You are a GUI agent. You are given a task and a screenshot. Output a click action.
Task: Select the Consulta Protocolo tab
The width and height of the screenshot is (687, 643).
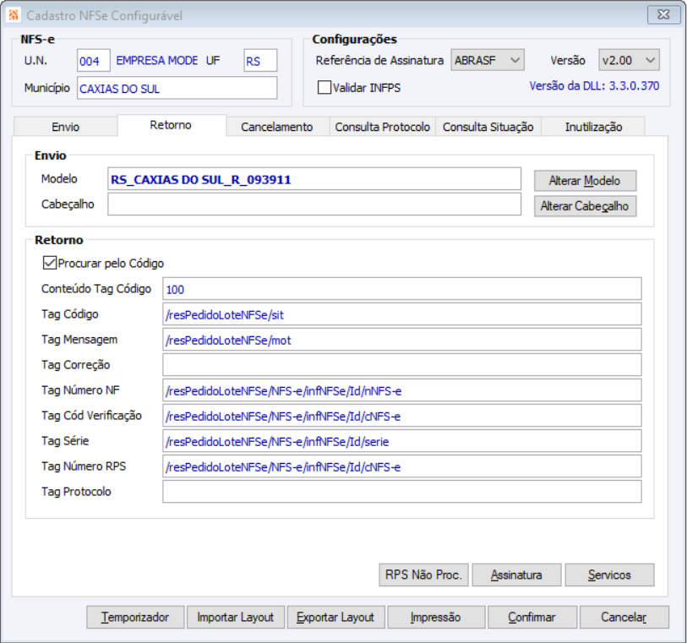(x=383, y=127)
